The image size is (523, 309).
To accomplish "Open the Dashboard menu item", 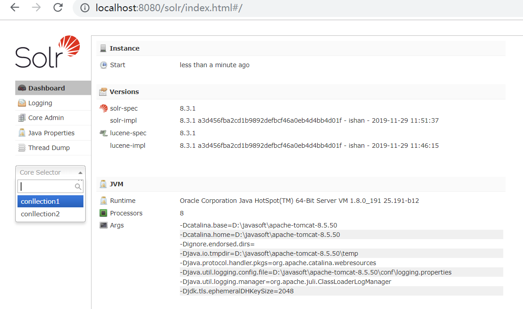I will click(x=53, y=88).
